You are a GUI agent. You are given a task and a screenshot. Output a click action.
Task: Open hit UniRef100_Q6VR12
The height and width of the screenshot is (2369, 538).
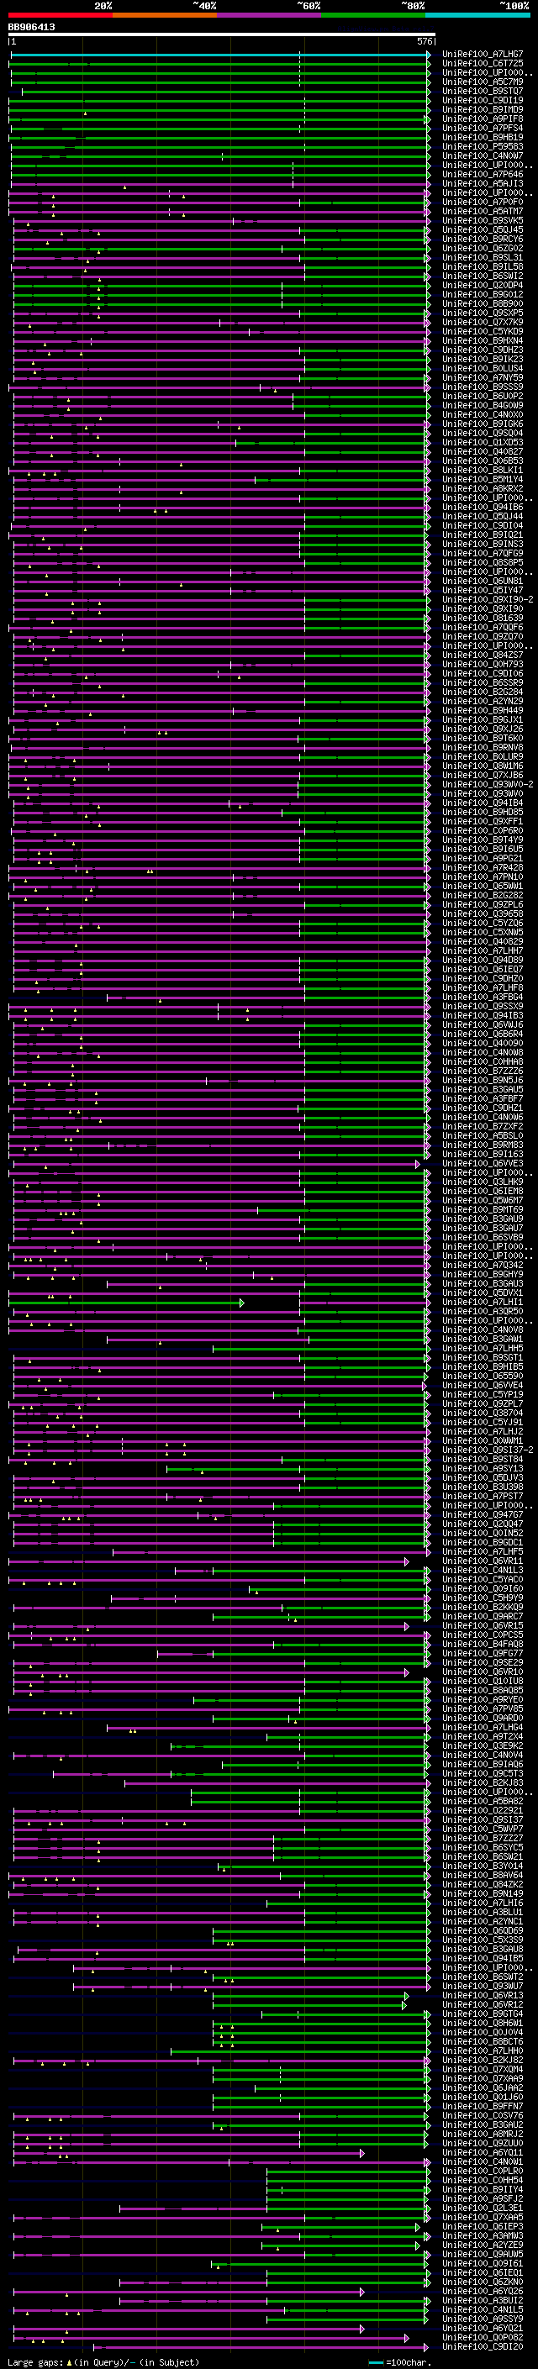point(482,2004)
